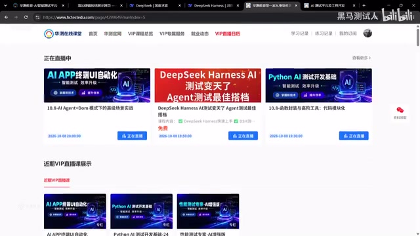Open 我的订阅 link
The width and height of the screenshot is (420, 236).
pyautogui.click(x=348, y=33)
